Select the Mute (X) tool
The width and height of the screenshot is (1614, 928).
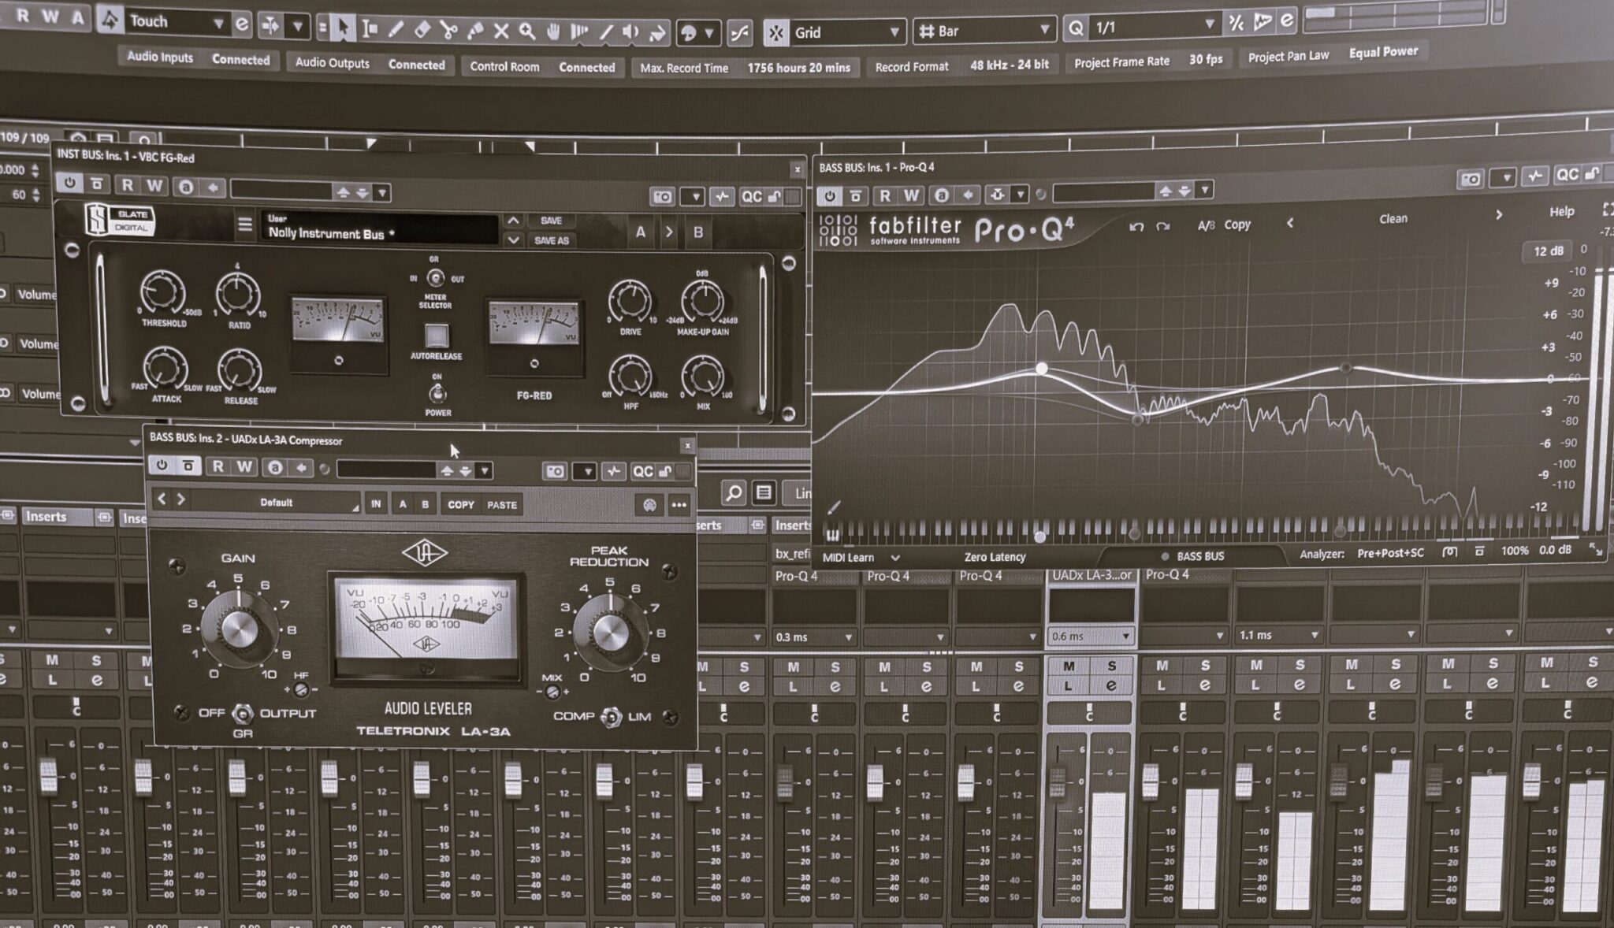point(502,30)
